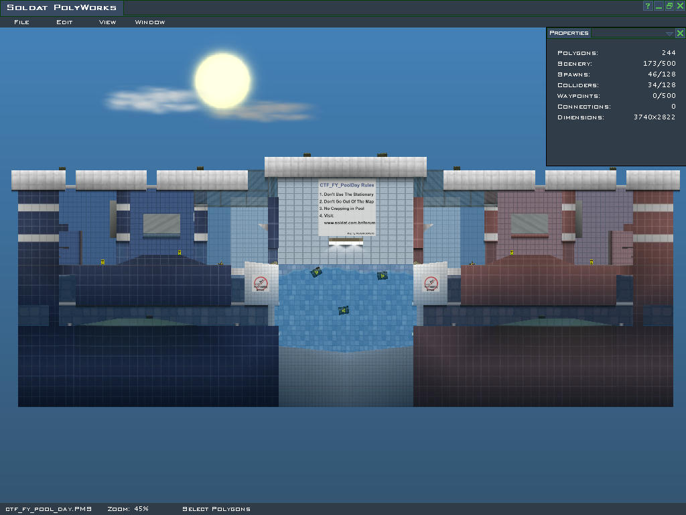Viewport: 686px width, 515px height.
Task: Click the ctf_fy_pool_day.PMS file name
Action: (x=48, y=509)
